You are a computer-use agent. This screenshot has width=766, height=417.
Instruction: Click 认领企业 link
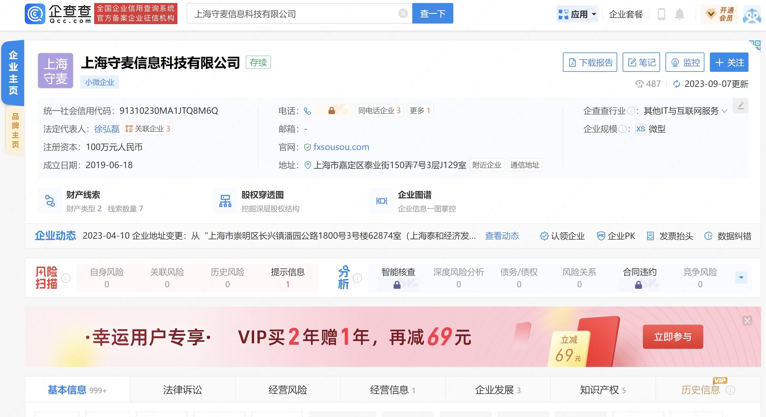(x=562, y=236)
